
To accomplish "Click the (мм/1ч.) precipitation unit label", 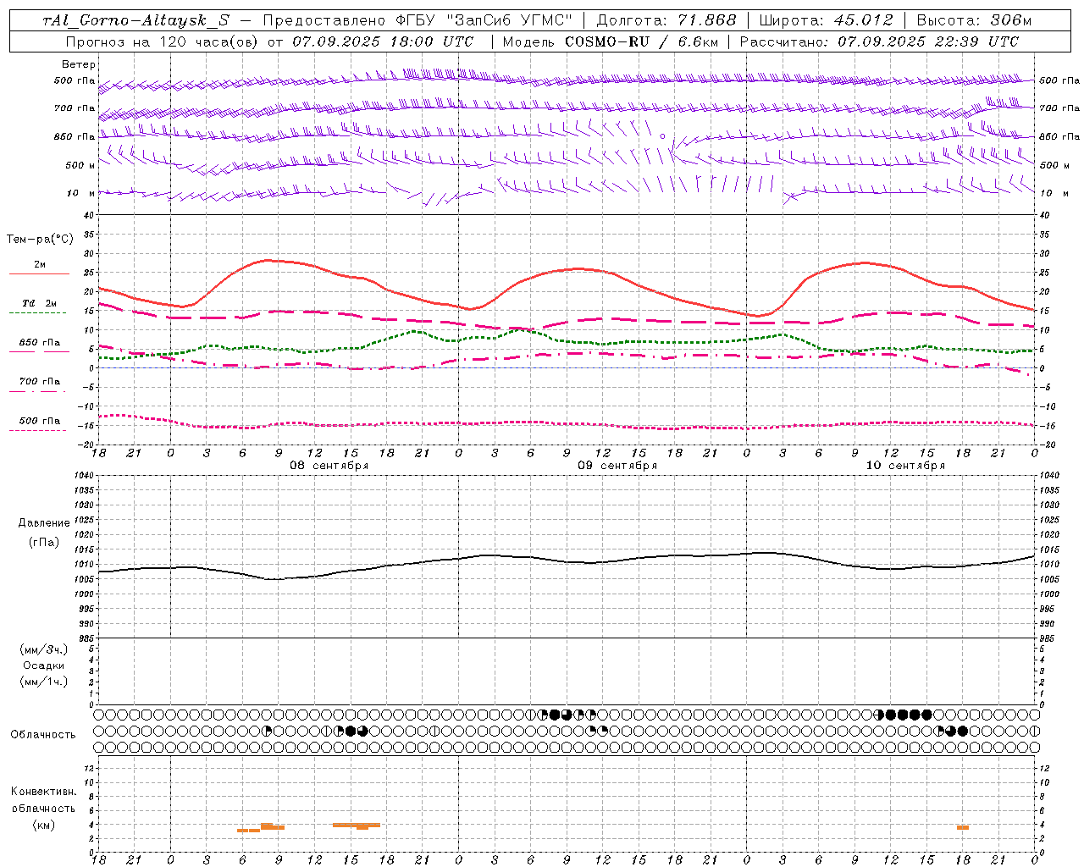I will pos(44,682).
